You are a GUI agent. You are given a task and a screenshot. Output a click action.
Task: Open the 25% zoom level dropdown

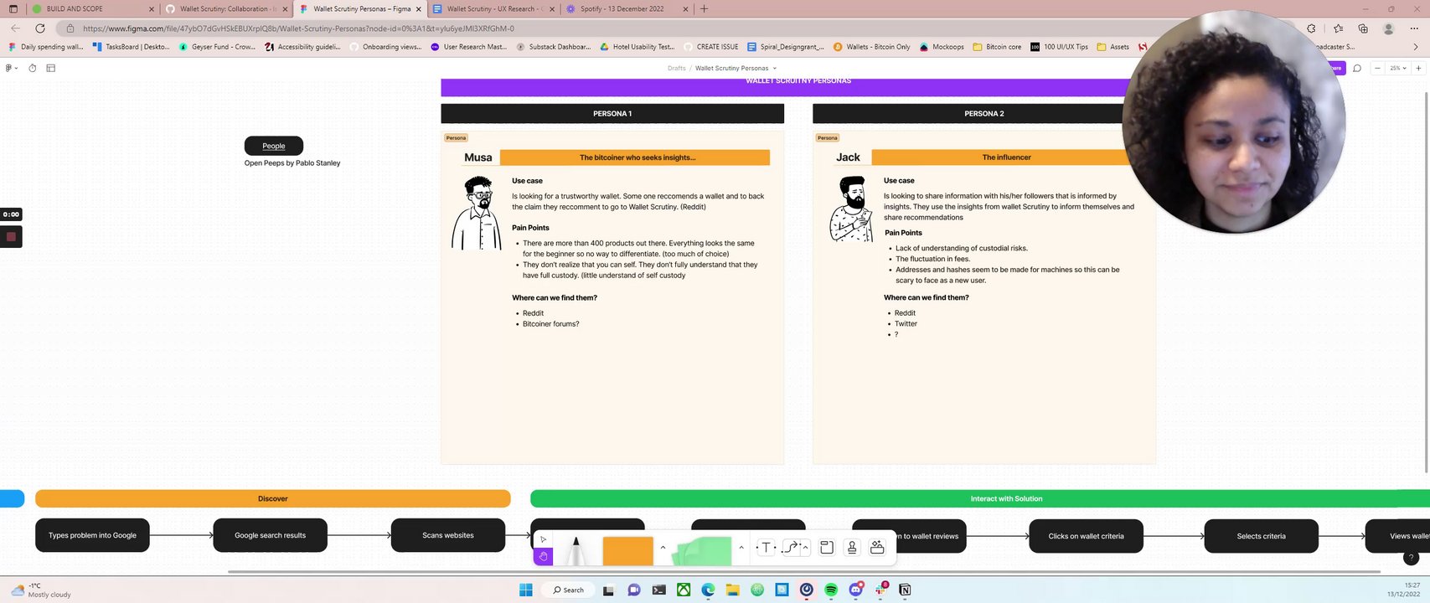pyautogui.click(x=1398, y=68)
